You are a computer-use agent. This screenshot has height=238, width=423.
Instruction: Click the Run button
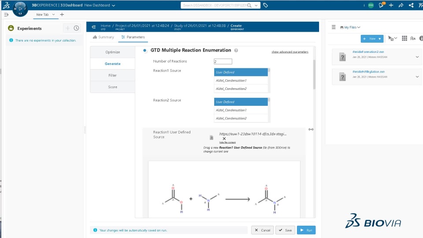click(306, 230)
